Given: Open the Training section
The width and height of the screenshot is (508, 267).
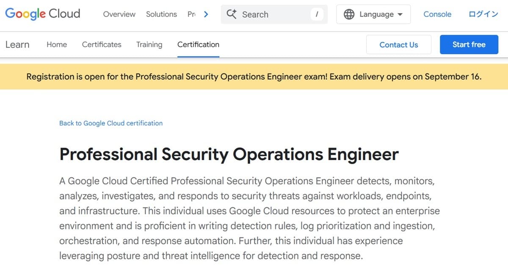Looking at the screenshot, I should coord(149,44).
